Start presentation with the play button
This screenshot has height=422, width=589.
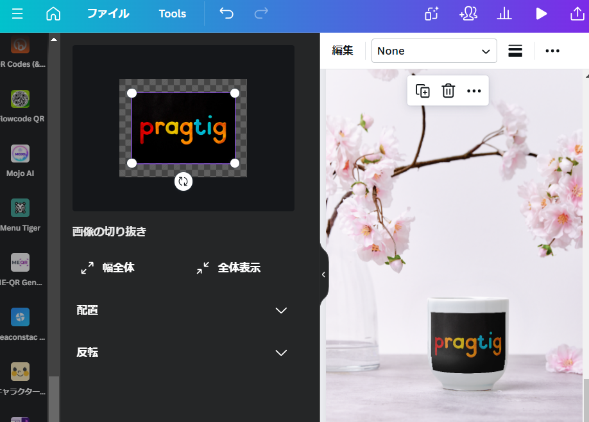click(x=541, y=14)
